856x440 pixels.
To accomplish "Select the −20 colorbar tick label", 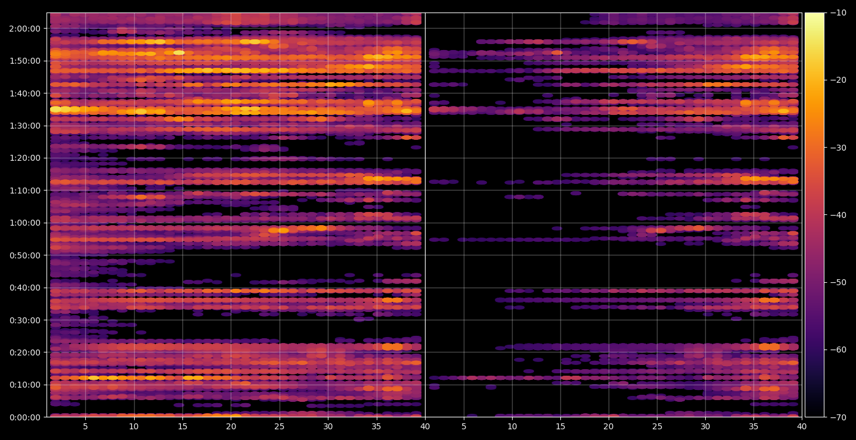I will coord(838,80).
